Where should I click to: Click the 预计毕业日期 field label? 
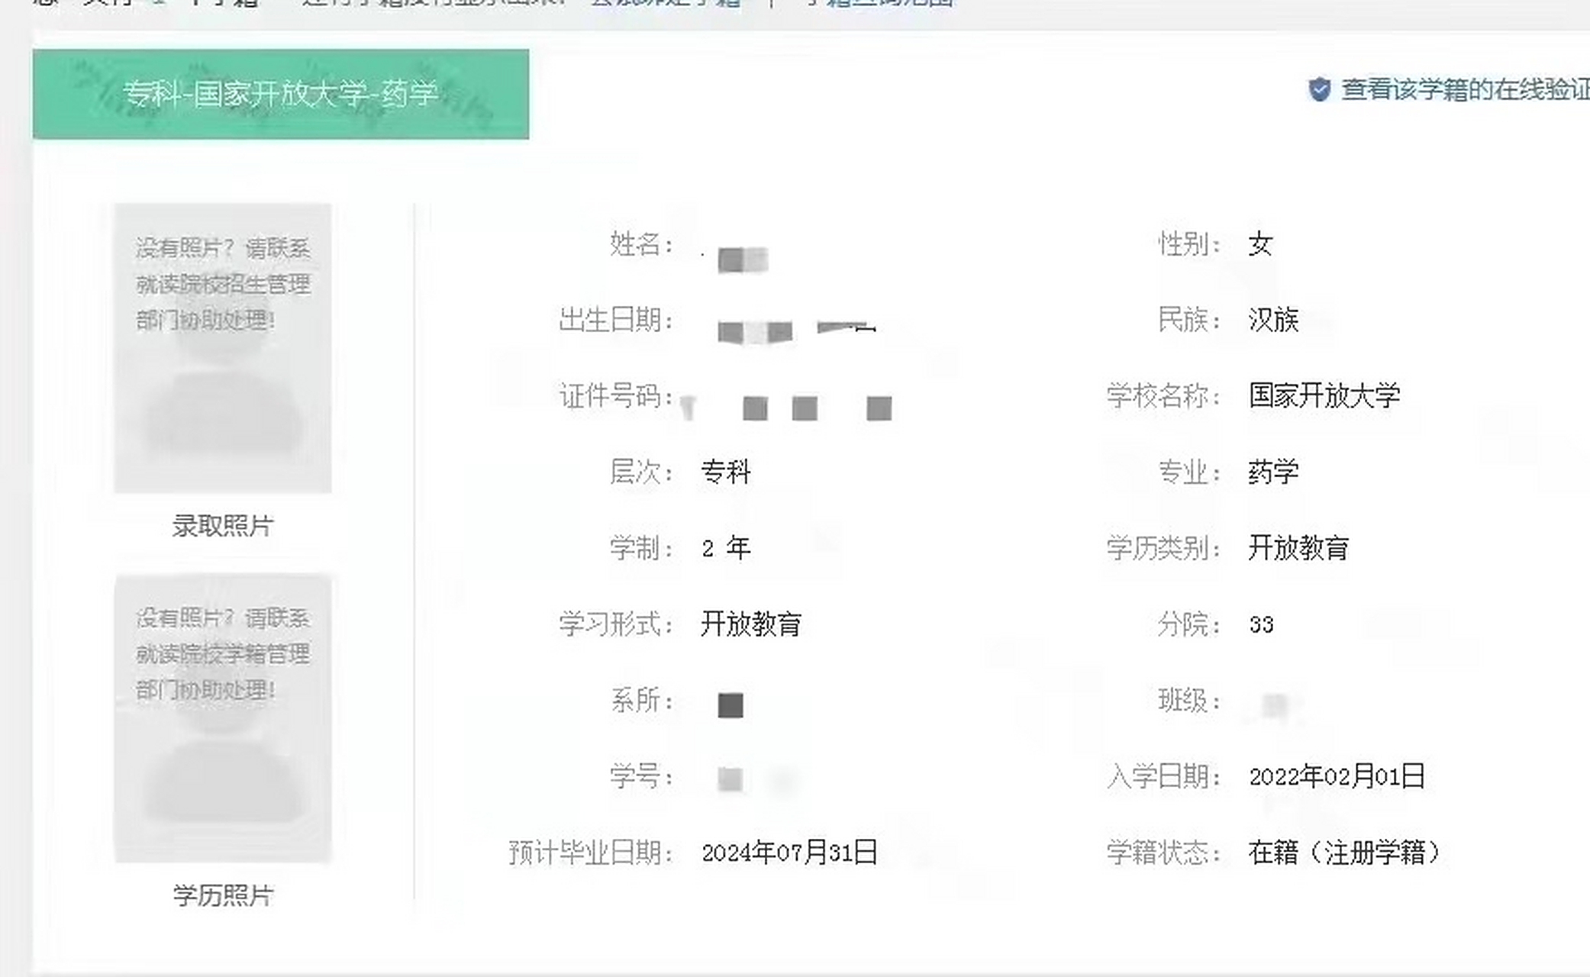pos(591,853)
